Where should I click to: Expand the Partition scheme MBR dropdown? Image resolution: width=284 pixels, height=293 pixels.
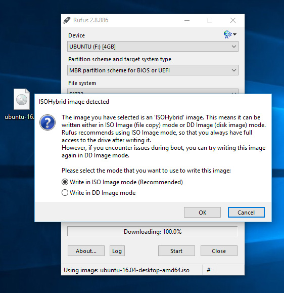pyautogui.click(x=153, y=70)
